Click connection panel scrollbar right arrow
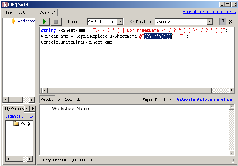The image size is (238, 166). (32, 100)
